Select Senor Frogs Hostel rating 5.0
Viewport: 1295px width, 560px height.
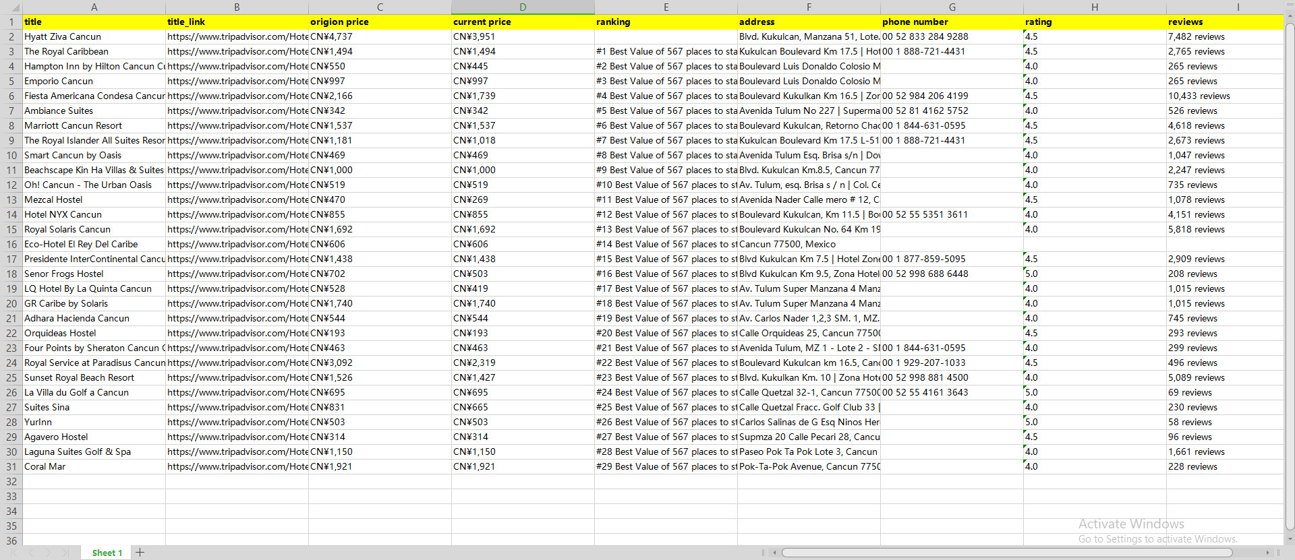1095,274
